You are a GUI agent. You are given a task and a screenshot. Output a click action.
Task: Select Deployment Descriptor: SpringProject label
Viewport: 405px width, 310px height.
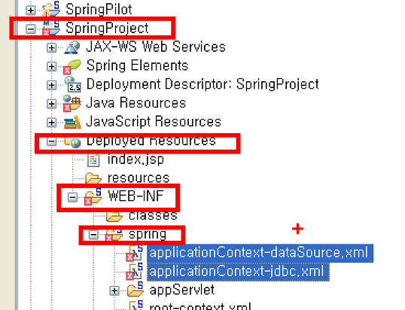(202, 84)
